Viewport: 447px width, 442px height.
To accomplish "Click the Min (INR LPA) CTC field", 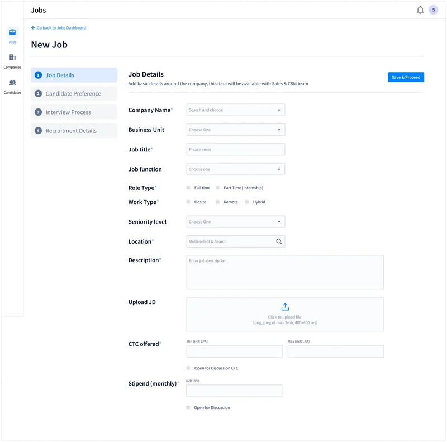I will [235, 351].
